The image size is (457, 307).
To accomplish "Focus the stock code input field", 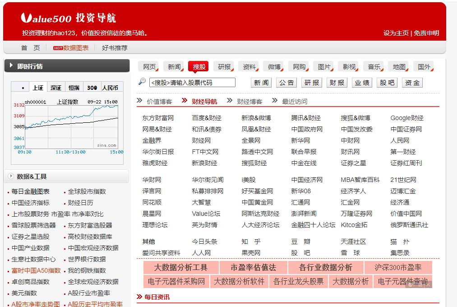I will tap(192, 83).
